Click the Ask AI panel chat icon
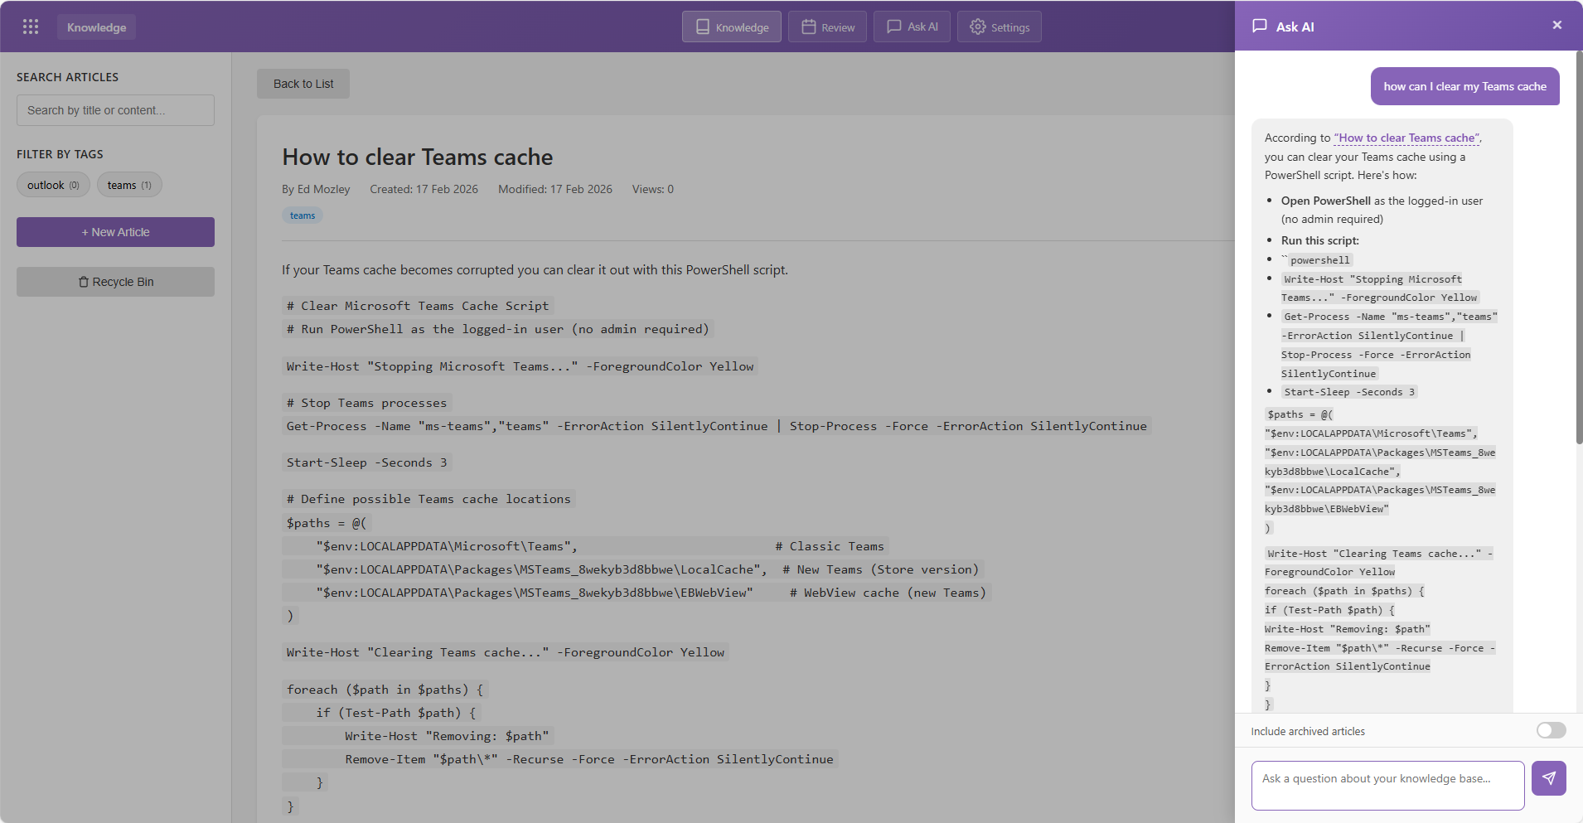The width and height of the screenshot is (1583, 823). tap(1260, 26)
